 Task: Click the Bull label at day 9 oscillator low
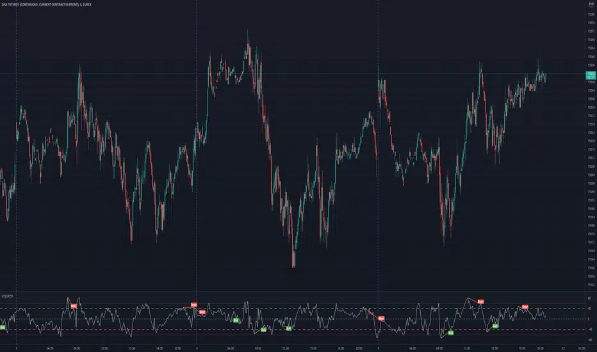point(451,333)
